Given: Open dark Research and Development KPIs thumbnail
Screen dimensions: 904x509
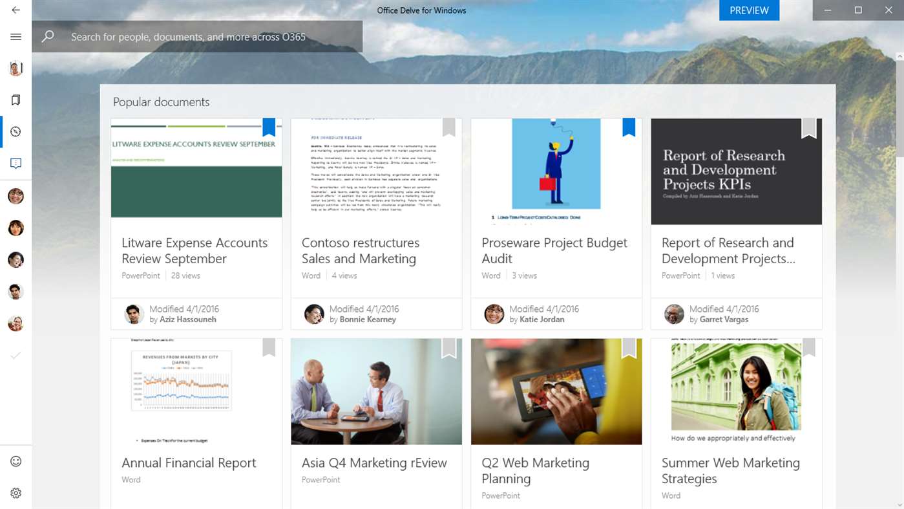Looking at the screenshot, I should [x=736, y=171].
